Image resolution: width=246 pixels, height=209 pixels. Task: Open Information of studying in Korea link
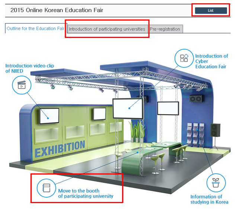click(209, 199)
